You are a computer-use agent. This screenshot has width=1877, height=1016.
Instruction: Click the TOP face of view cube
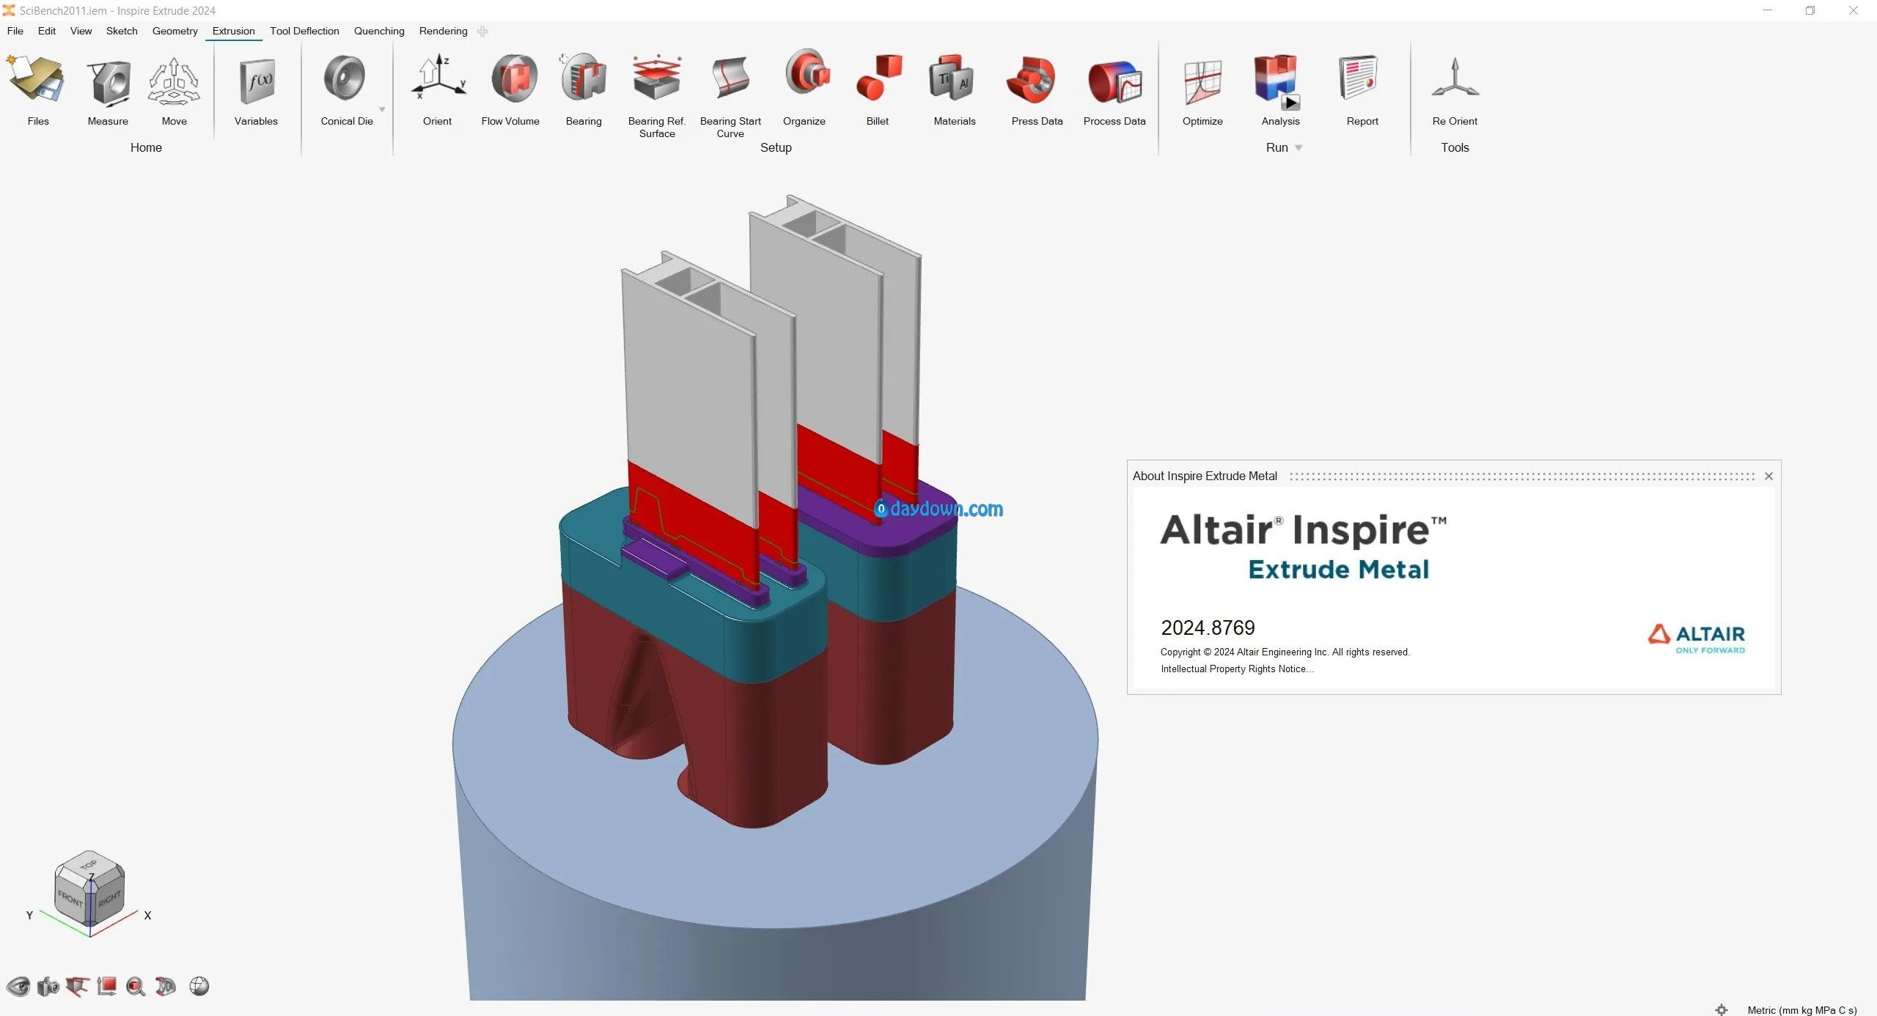tap(89, 865)
